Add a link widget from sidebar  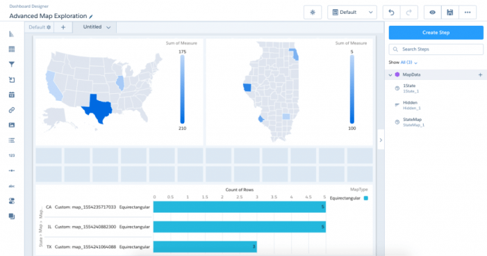12,110
